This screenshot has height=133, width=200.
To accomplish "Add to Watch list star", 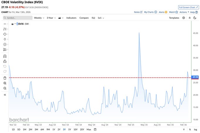I will pyautogui.click(x=173, y=12).
